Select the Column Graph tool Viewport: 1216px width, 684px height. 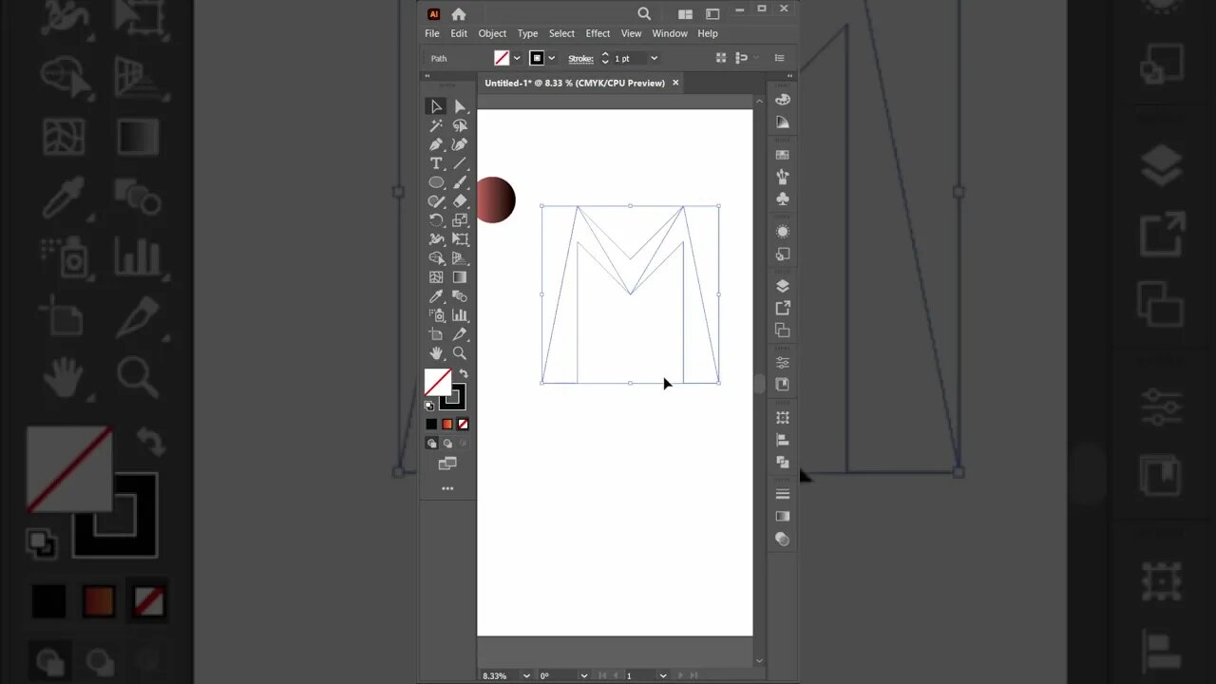coord(460,315)
